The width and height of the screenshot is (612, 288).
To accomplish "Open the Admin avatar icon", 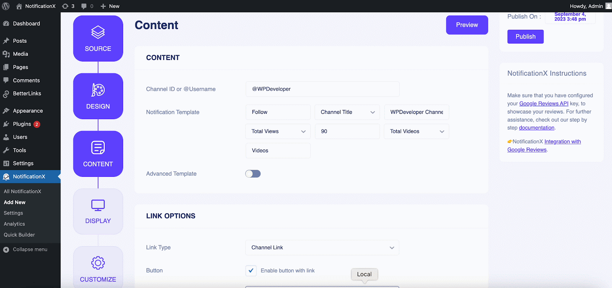I will [x=608, y=6].
